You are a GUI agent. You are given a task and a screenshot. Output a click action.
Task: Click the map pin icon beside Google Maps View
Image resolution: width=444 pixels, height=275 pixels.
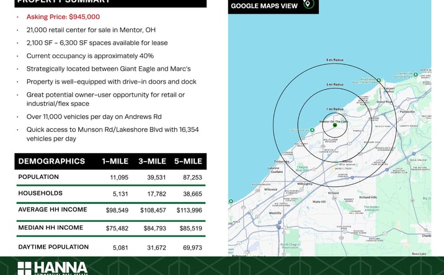click(308, 4)
